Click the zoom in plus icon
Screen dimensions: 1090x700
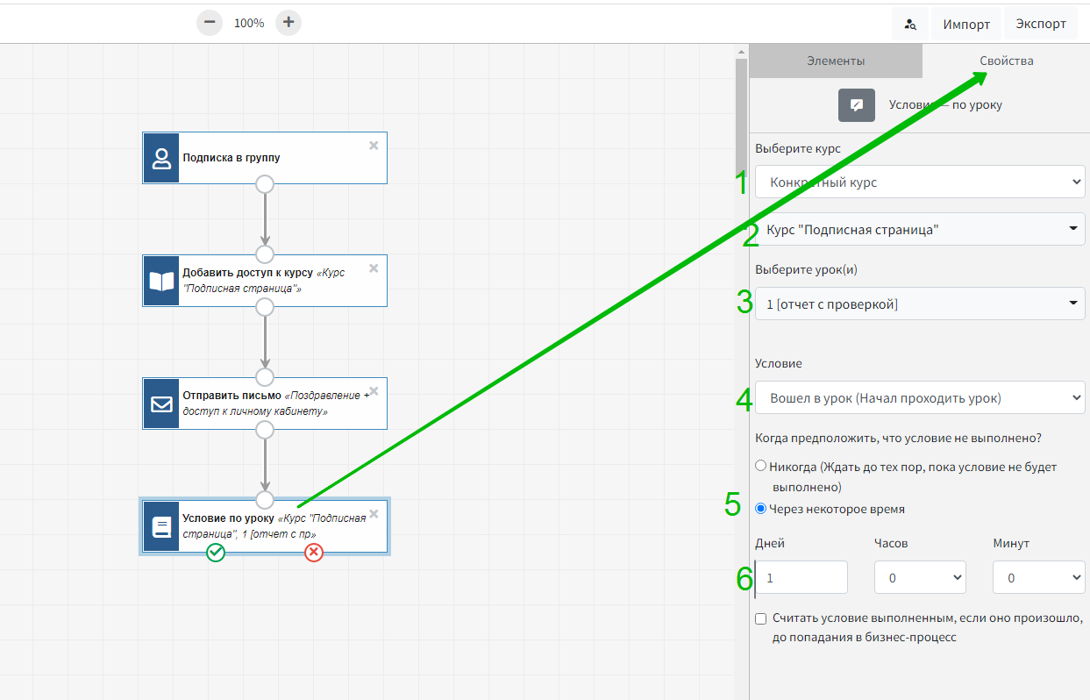pyautogui.click(x=289, y=23)
